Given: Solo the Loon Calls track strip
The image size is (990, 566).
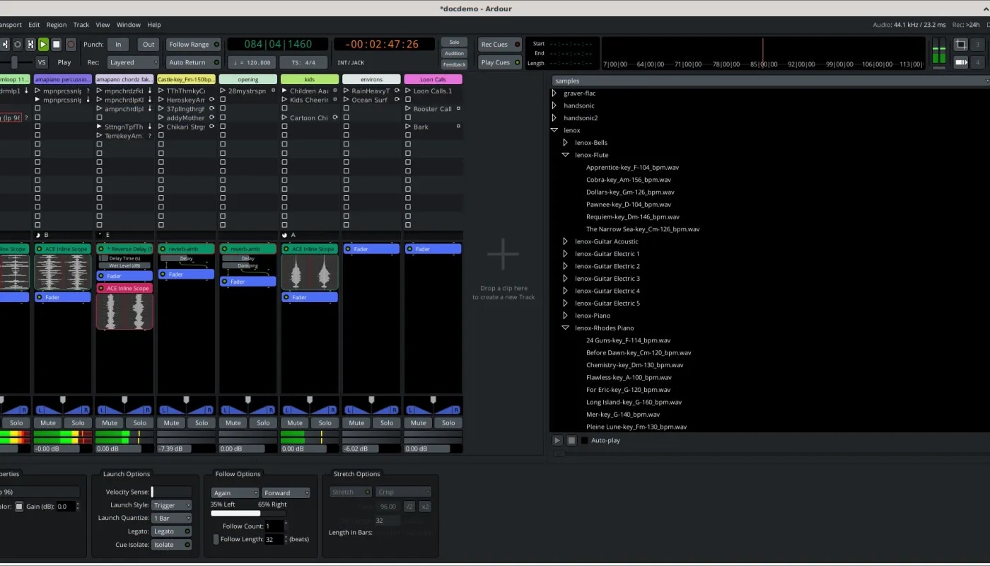Looking at the screenshot, I should tap(448, 423).
